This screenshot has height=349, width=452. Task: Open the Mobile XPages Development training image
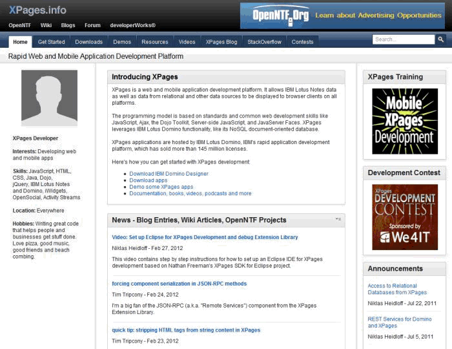[405, 121]
